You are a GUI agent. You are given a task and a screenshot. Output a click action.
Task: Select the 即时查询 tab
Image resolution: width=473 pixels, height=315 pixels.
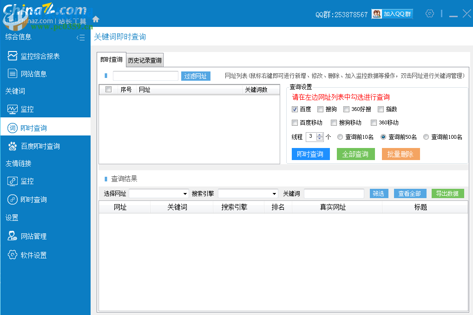click(112, 60)
